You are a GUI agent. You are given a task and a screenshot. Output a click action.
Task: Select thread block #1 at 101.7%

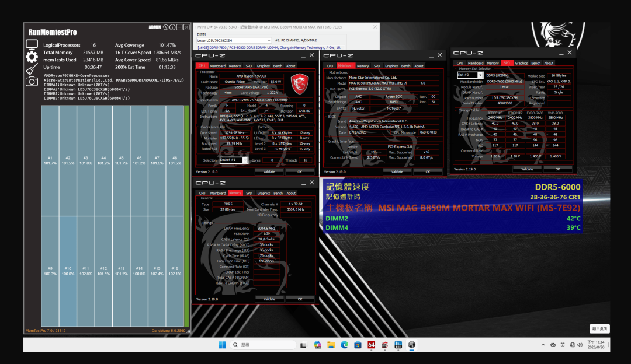[x=50, y=160]
